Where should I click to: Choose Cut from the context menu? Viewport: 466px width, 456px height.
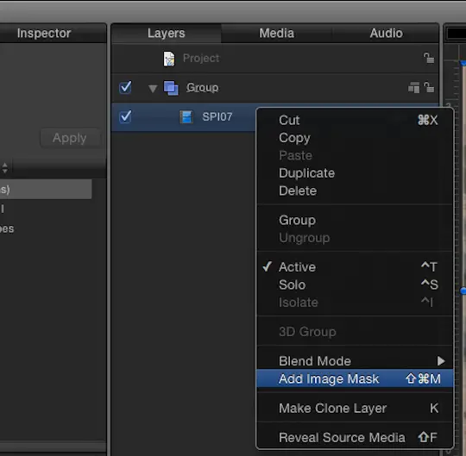pos(355,120)
